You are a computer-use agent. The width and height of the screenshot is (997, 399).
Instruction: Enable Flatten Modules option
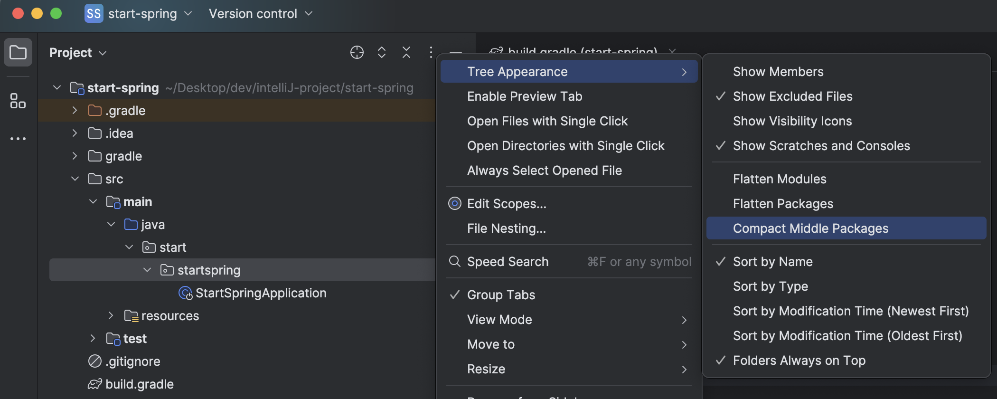pos(846,179)
